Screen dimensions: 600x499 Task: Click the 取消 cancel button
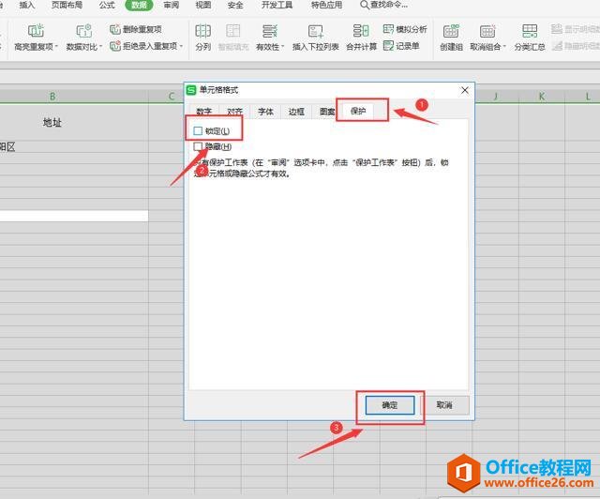pos(444,405)
